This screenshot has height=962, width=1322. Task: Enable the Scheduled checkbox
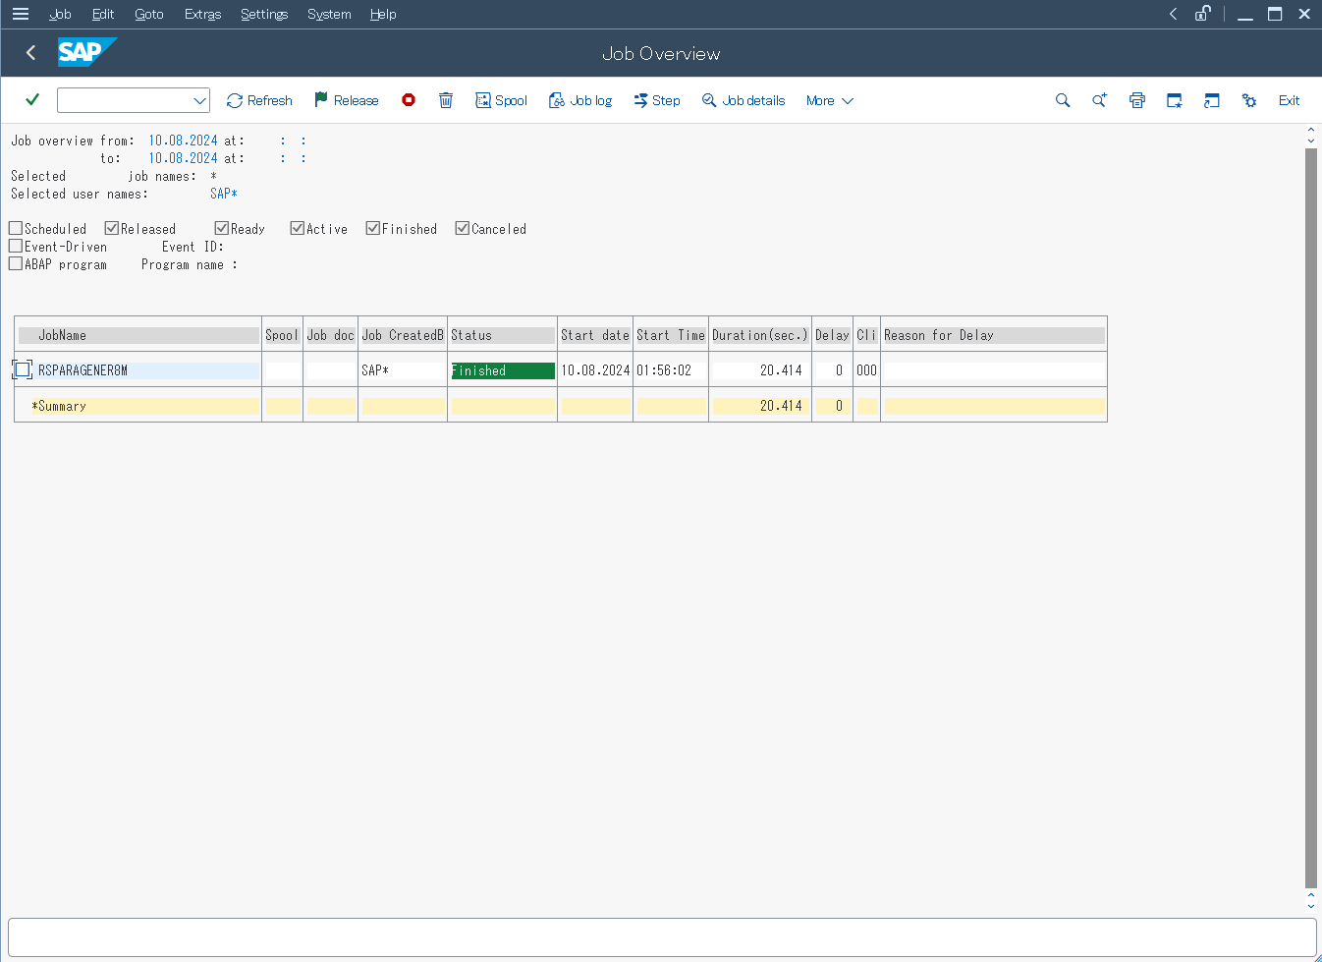[x=16, y=229]
